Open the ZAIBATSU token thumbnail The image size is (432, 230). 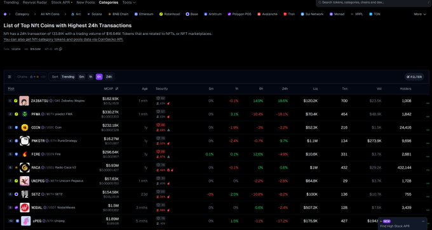24,101
